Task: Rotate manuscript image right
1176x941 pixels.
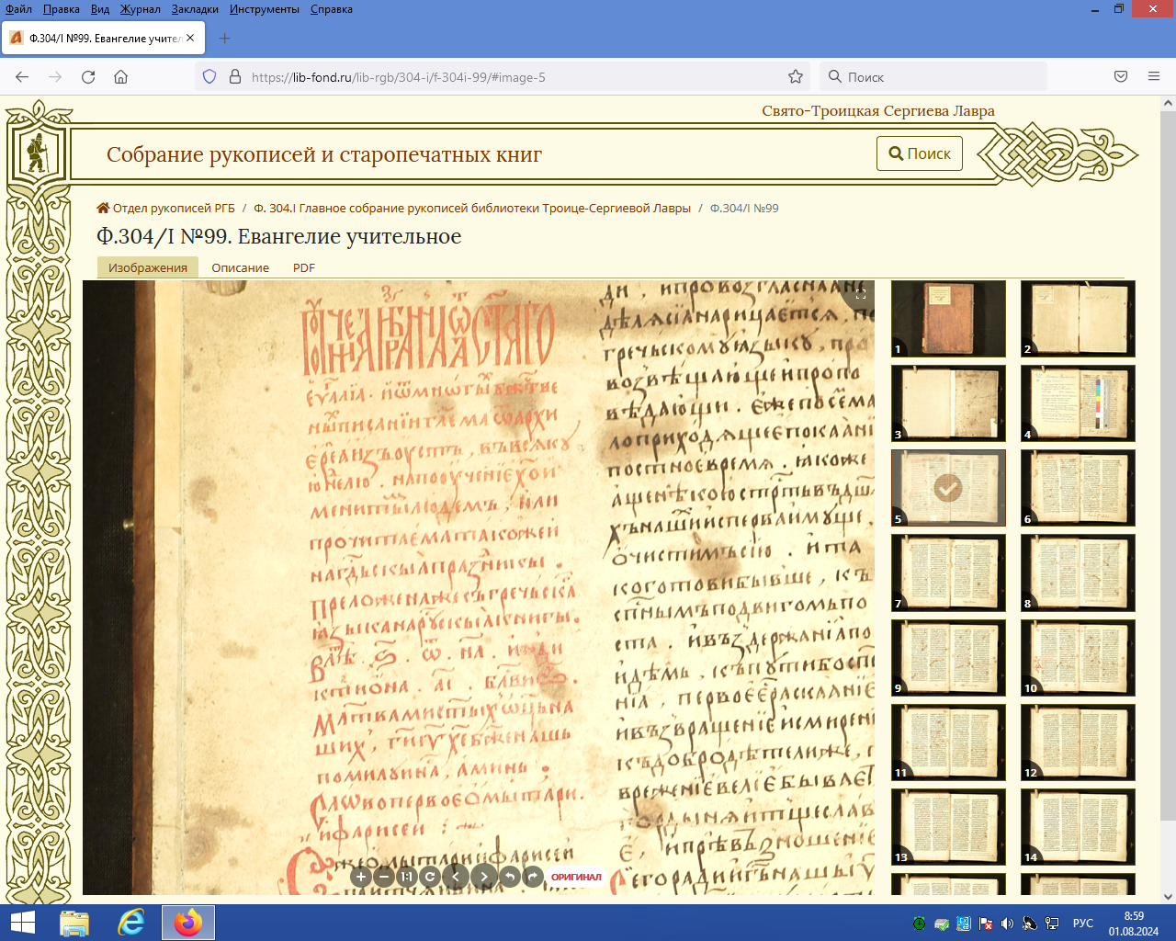Action: pos(533,877)
